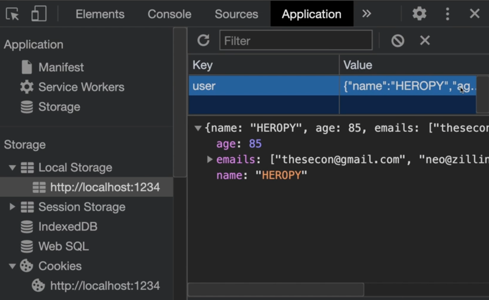Click the horizontal scrollbar at the bottom
489x300 pixels.
[276, 289]
